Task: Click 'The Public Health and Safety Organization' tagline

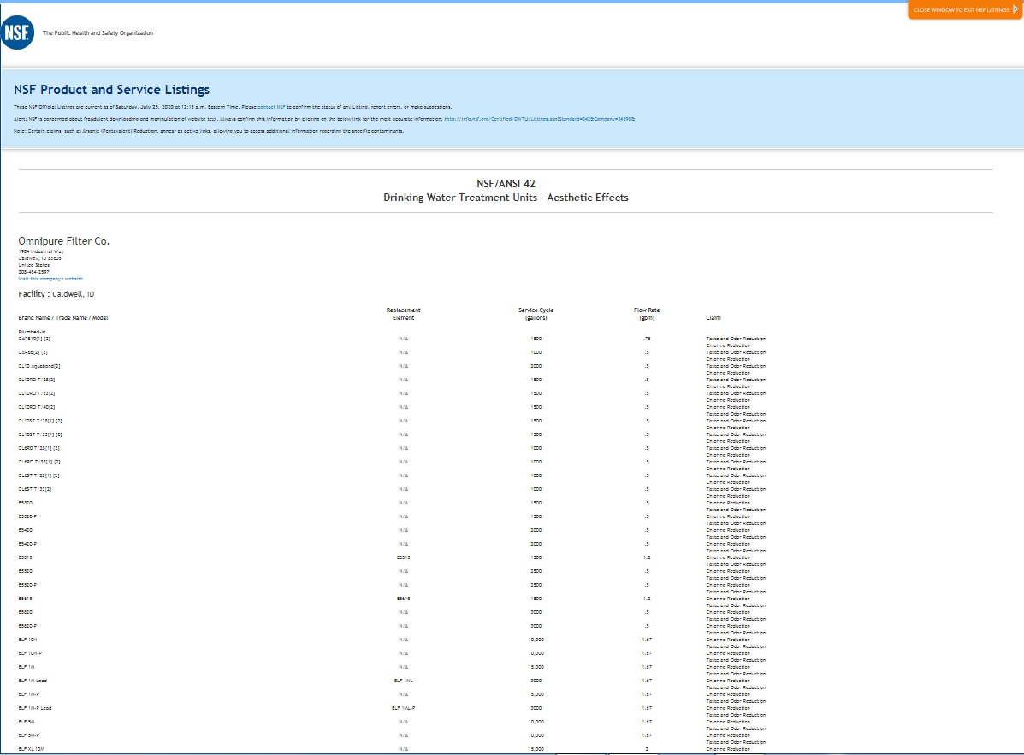Action: click(98, 33)
